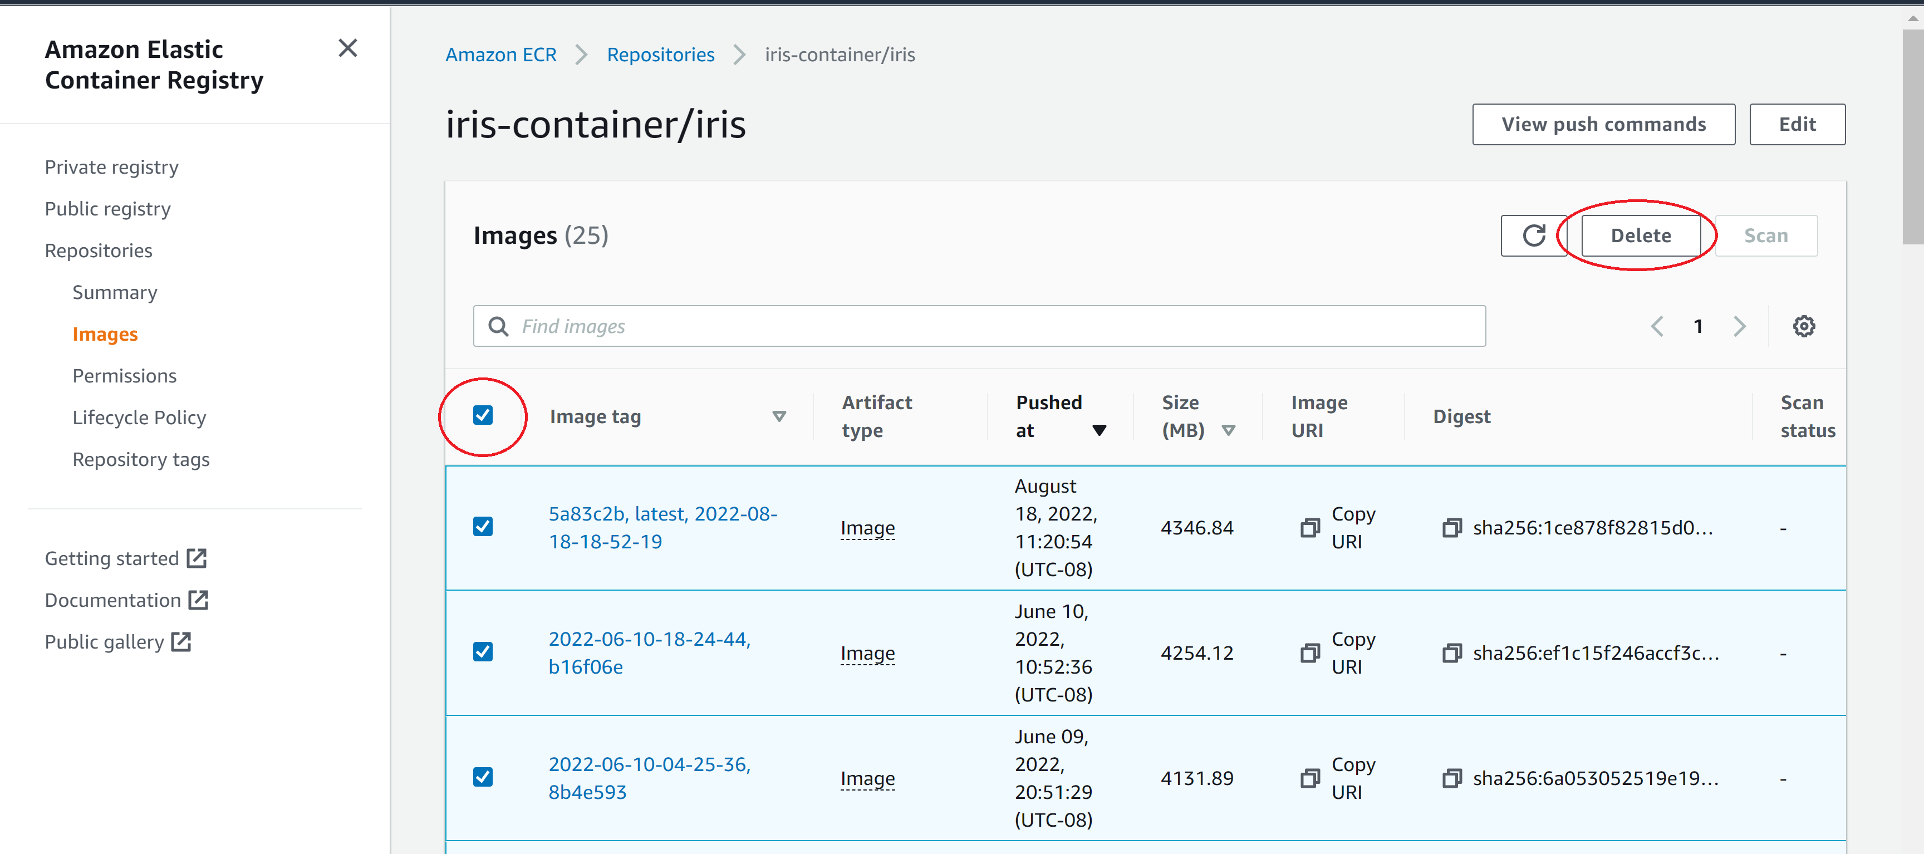The image size is (1924, 854).
Task: Click the Find images search field
Action: pyautogui.click(x=979, y=326)
